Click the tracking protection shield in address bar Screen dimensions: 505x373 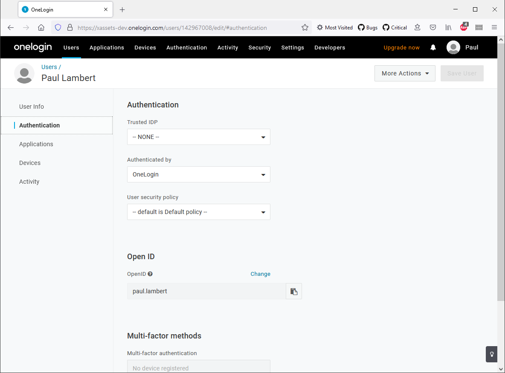tap(58, 27)
